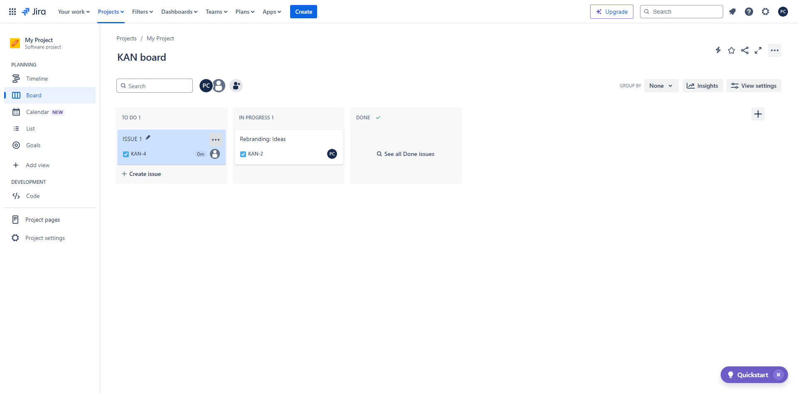Expand the Apps dropdown
Screen dimensions: 798x393
[x=272, y=12]
